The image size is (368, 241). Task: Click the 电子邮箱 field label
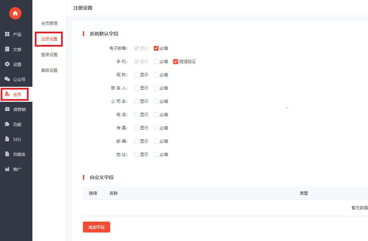tap(119, 48)
